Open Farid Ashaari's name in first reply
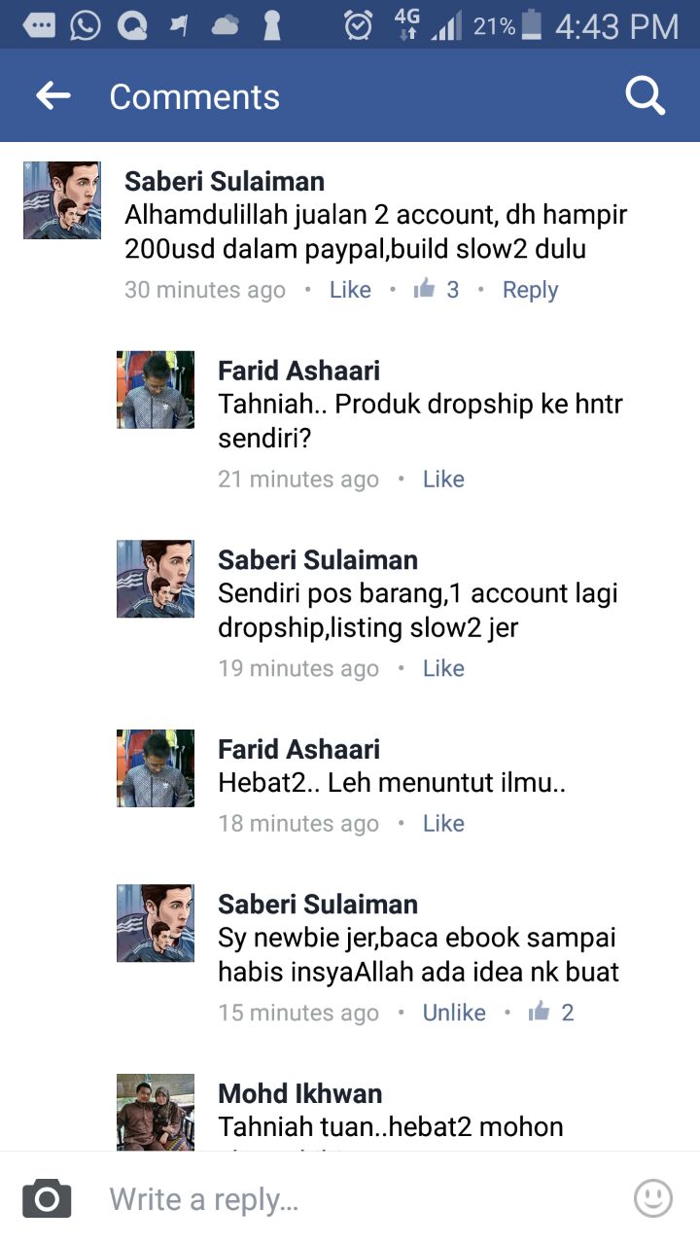The height and width of the screenshot is (1245, 700). point(298,371)
